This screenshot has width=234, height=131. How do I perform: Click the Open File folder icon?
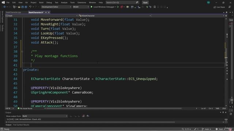pos(19,7)
